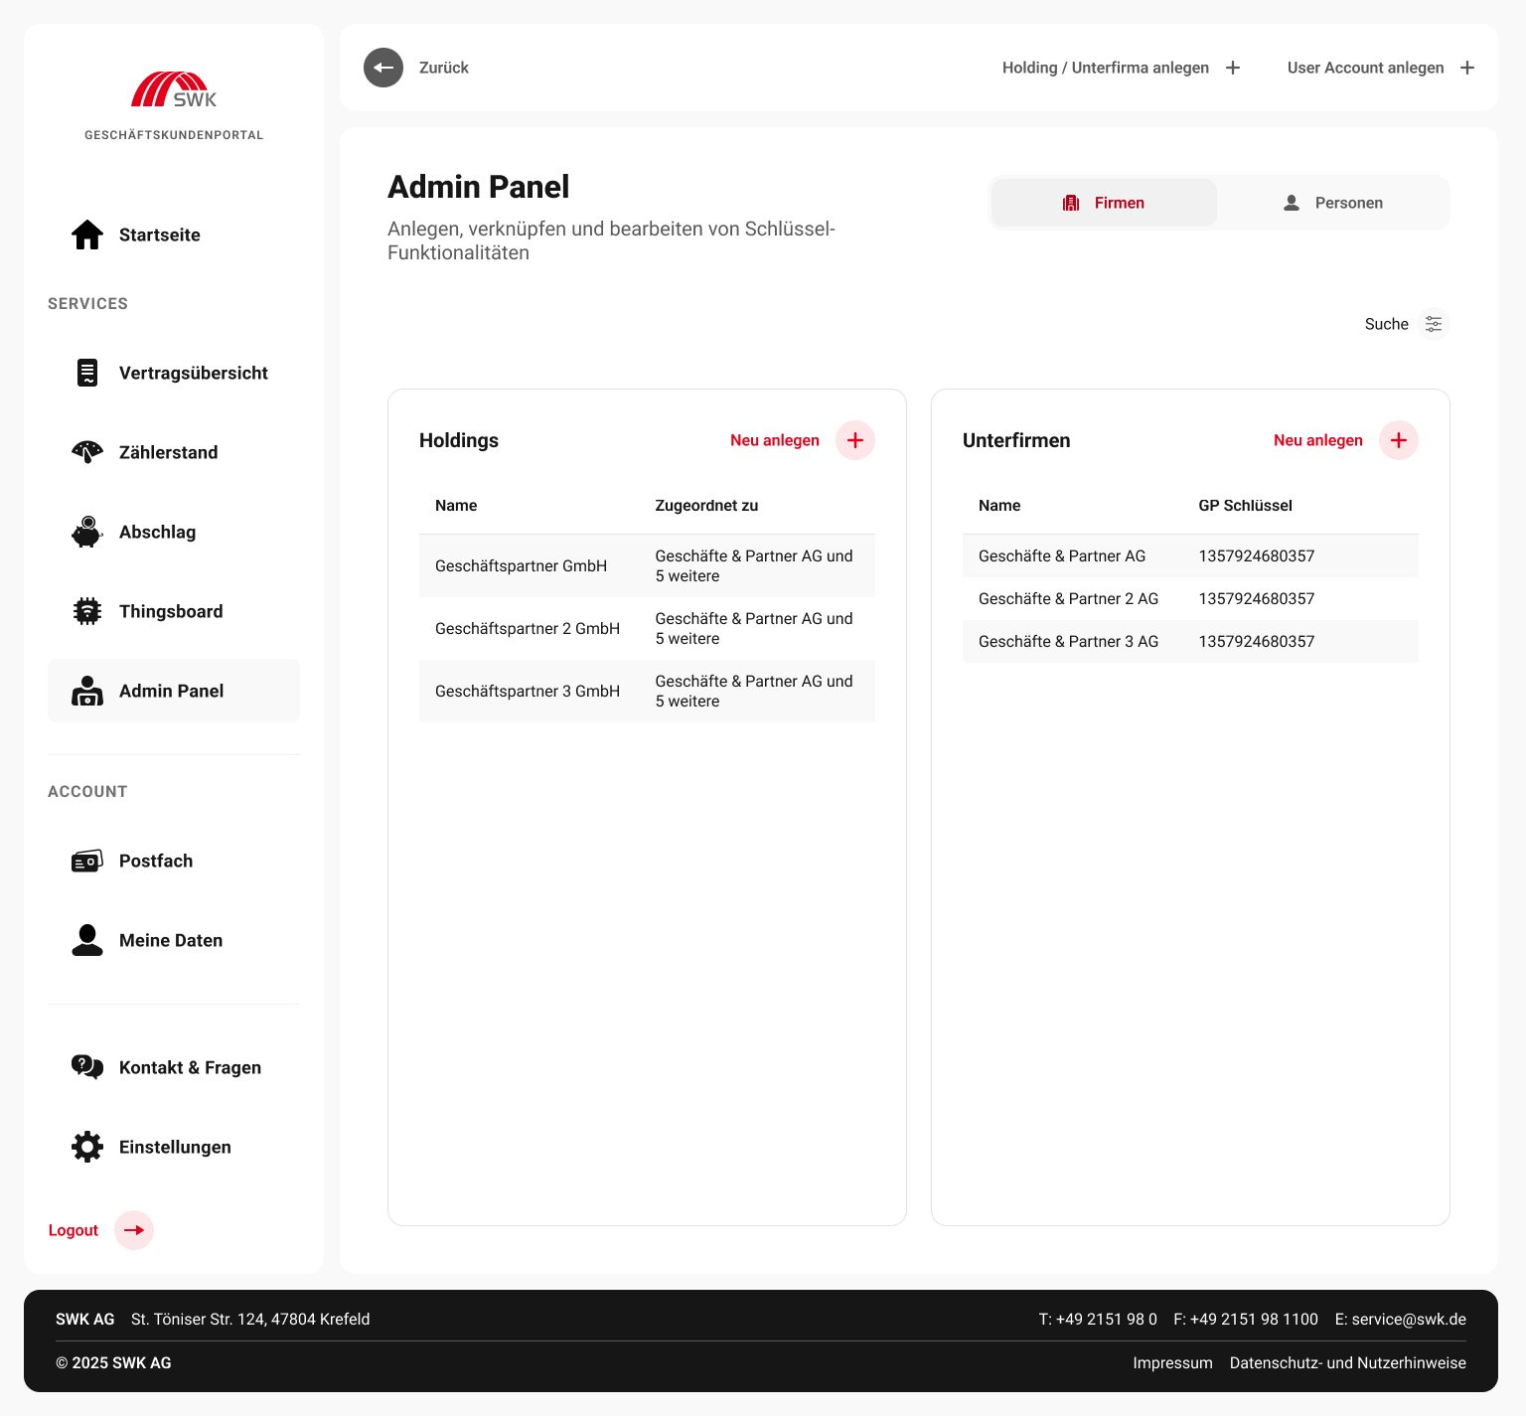The height and width of the screenshot is (1416, 1526).
Task: Select Unterfirma Geschäfte & Partner 2 AG
Action: point(1190,598)
